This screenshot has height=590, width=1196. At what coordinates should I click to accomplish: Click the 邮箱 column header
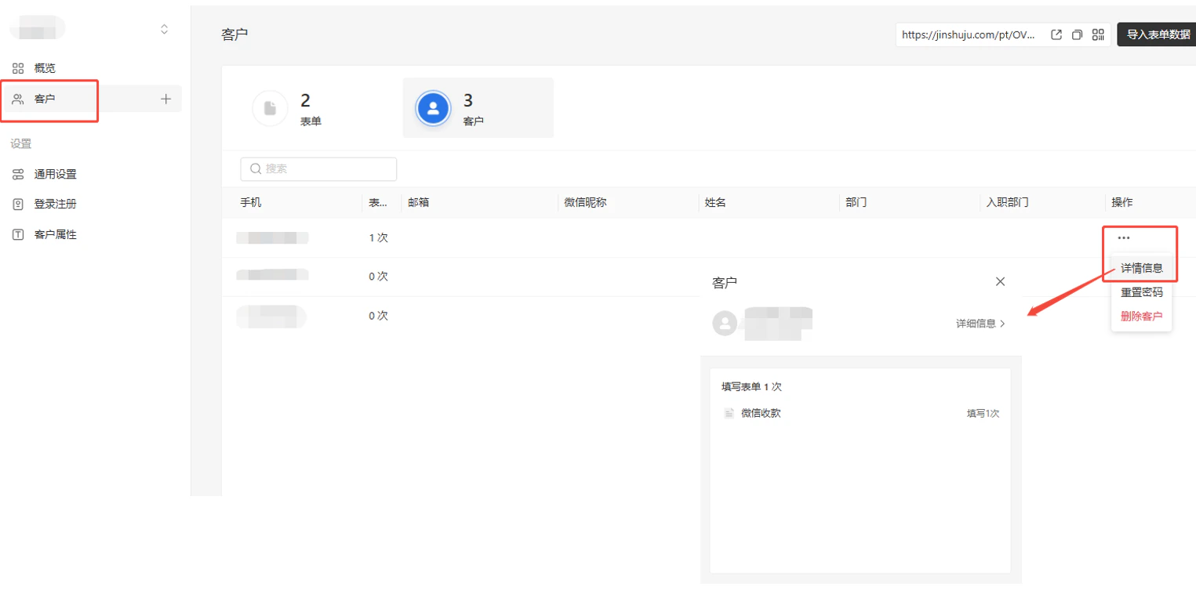419,202
